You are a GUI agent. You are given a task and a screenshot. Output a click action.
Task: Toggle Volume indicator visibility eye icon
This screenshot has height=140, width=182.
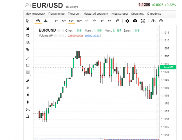[56, 36]
